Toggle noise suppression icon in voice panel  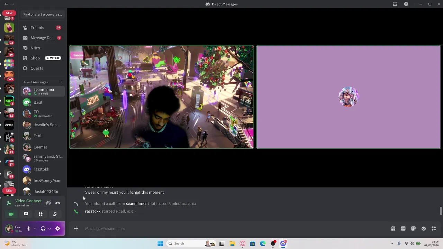pyautogui.click(x=48, y=203)
